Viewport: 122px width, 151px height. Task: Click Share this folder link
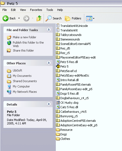(x=23, y=51)
